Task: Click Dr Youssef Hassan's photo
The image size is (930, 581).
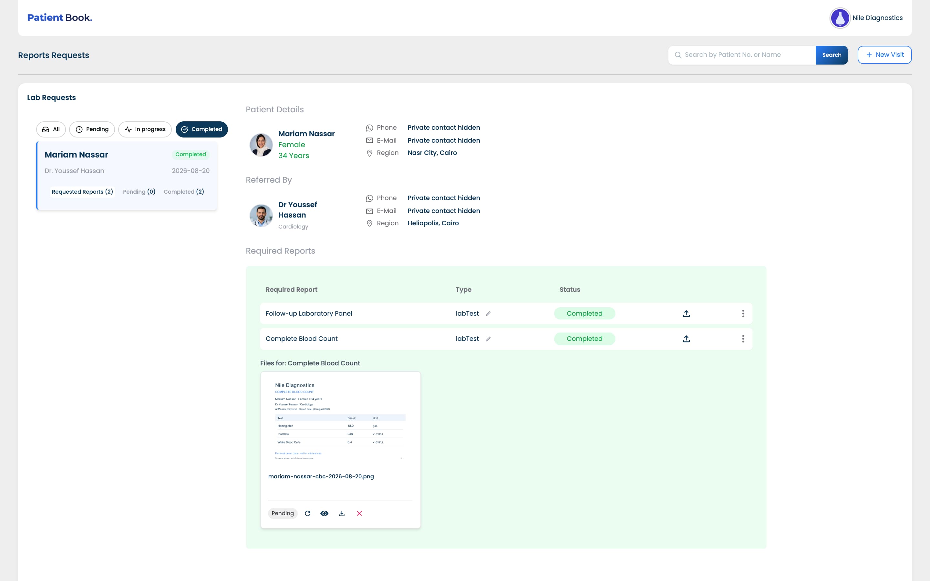Action: [261, 216]
